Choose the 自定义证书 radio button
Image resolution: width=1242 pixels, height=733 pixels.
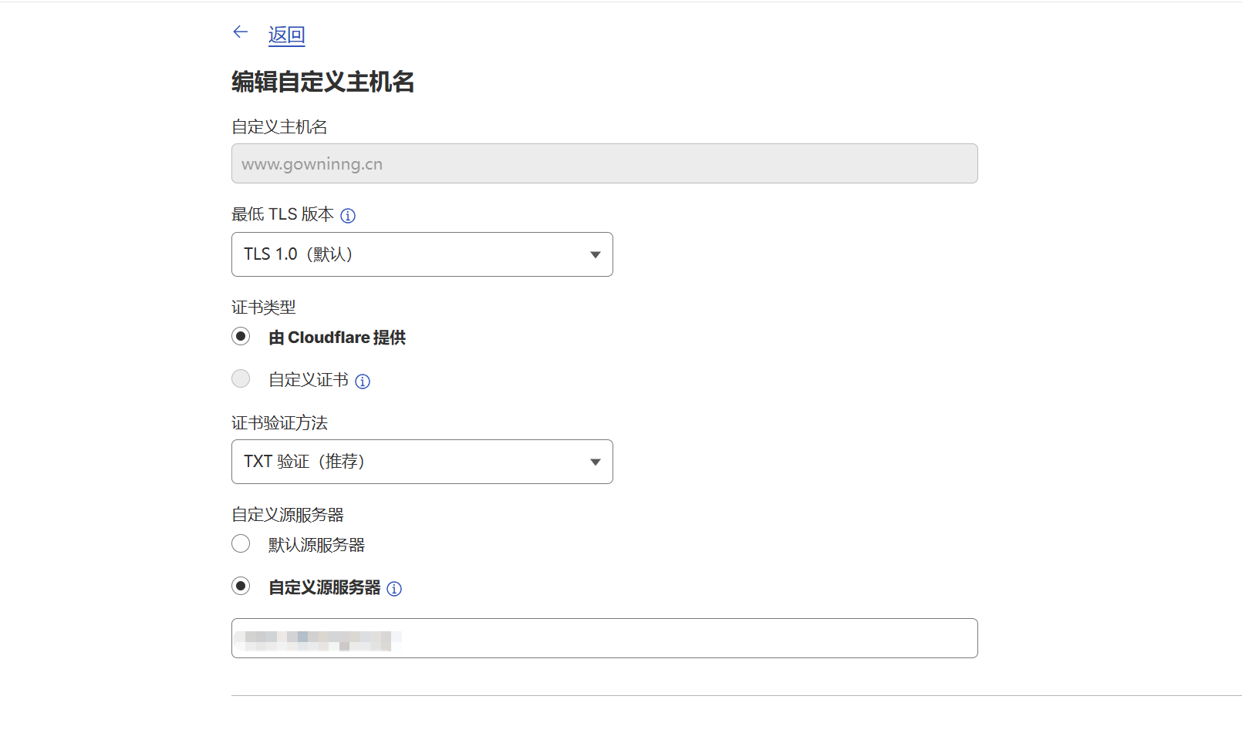point(241,378)
